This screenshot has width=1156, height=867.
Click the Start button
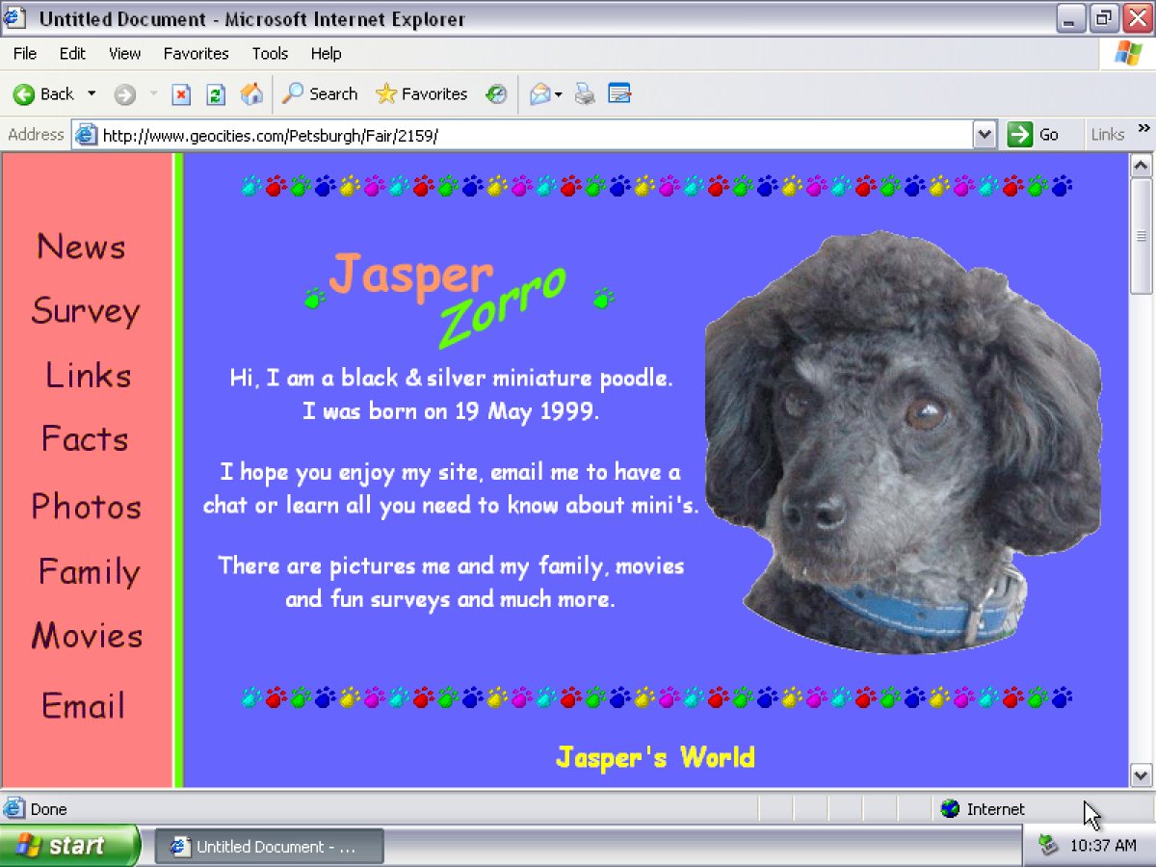click(x=69, y=846)
